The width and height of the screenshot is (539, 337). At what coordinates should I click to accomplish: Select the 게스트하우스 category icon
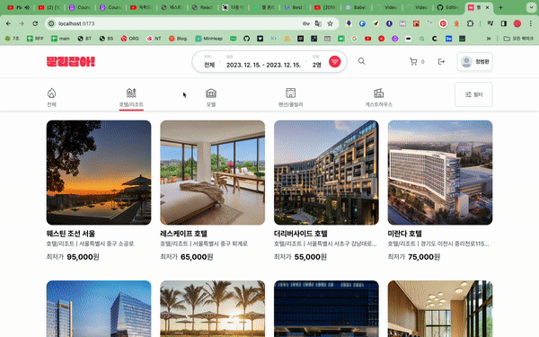click(x=378, y=93)
